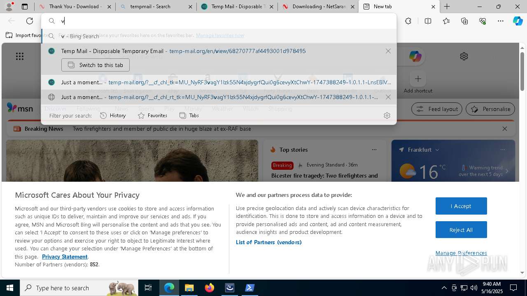The image size is (527, 296).
Task: Open PowerShell from the taskbar
Action: (250, 288)
